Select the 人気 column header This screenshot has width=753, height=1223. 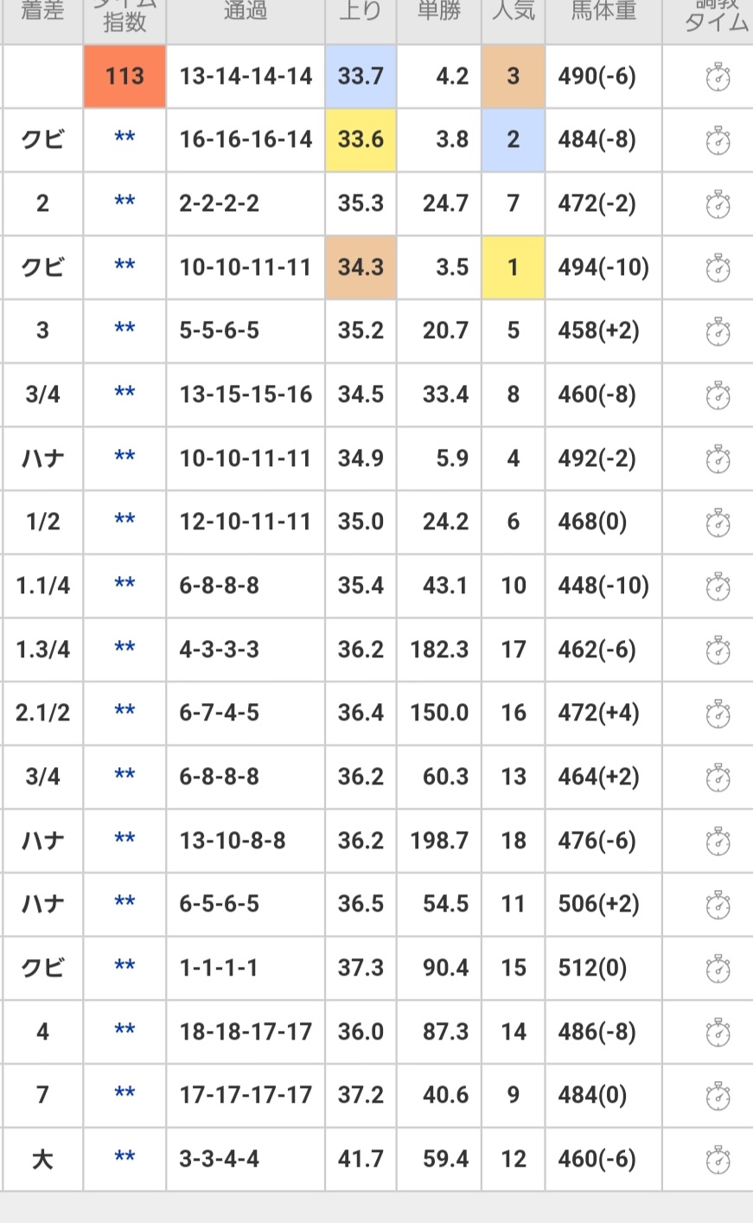(x=514, y=13)
